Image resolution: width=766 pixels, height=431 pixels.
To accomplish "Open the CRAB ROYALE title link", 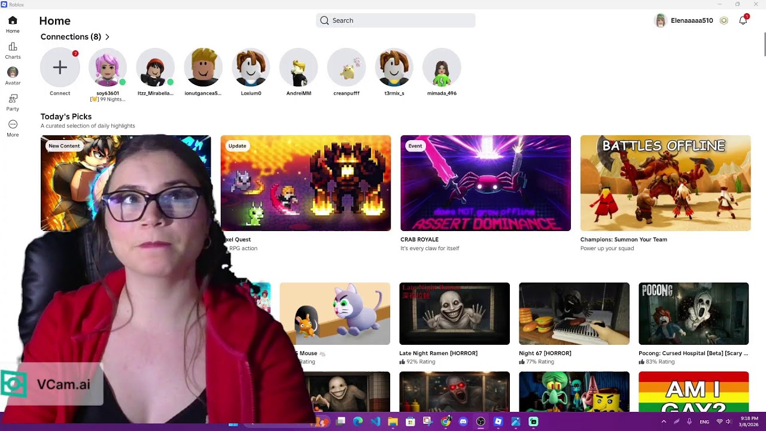I will click(x=420, y=239).
